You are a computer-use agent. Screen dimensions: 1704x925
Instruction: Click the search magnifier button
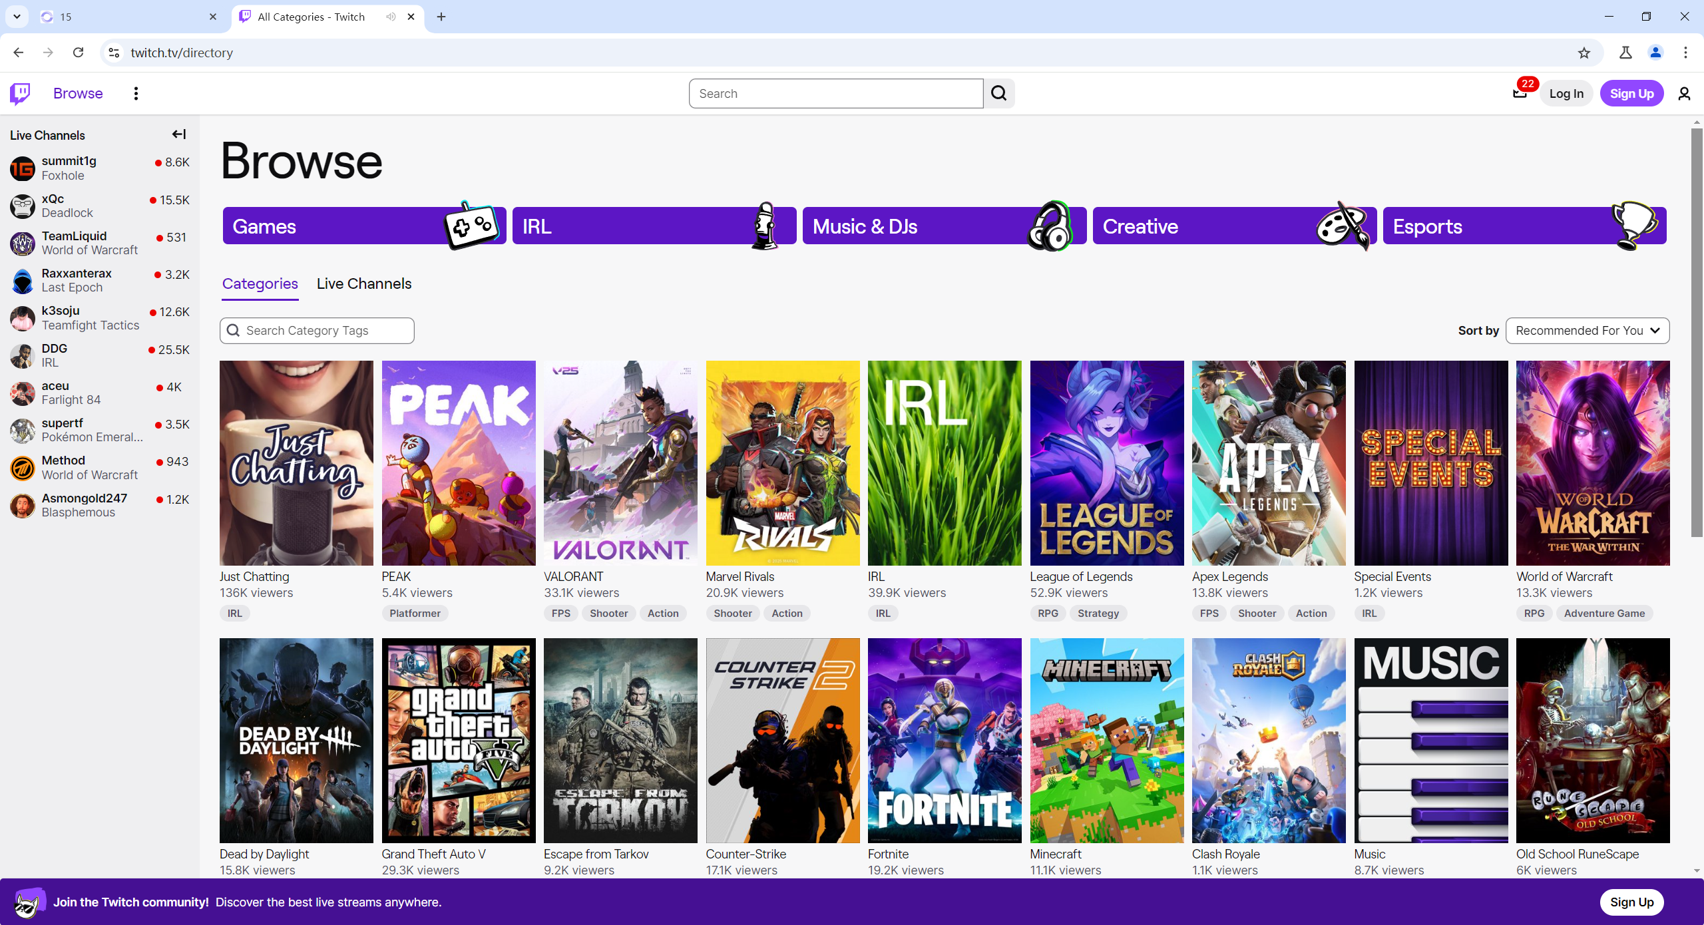click(x=998, y=94)
